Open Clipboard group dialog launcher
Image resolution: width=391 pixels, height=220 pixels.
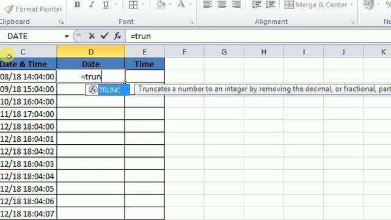coord(61,22)
